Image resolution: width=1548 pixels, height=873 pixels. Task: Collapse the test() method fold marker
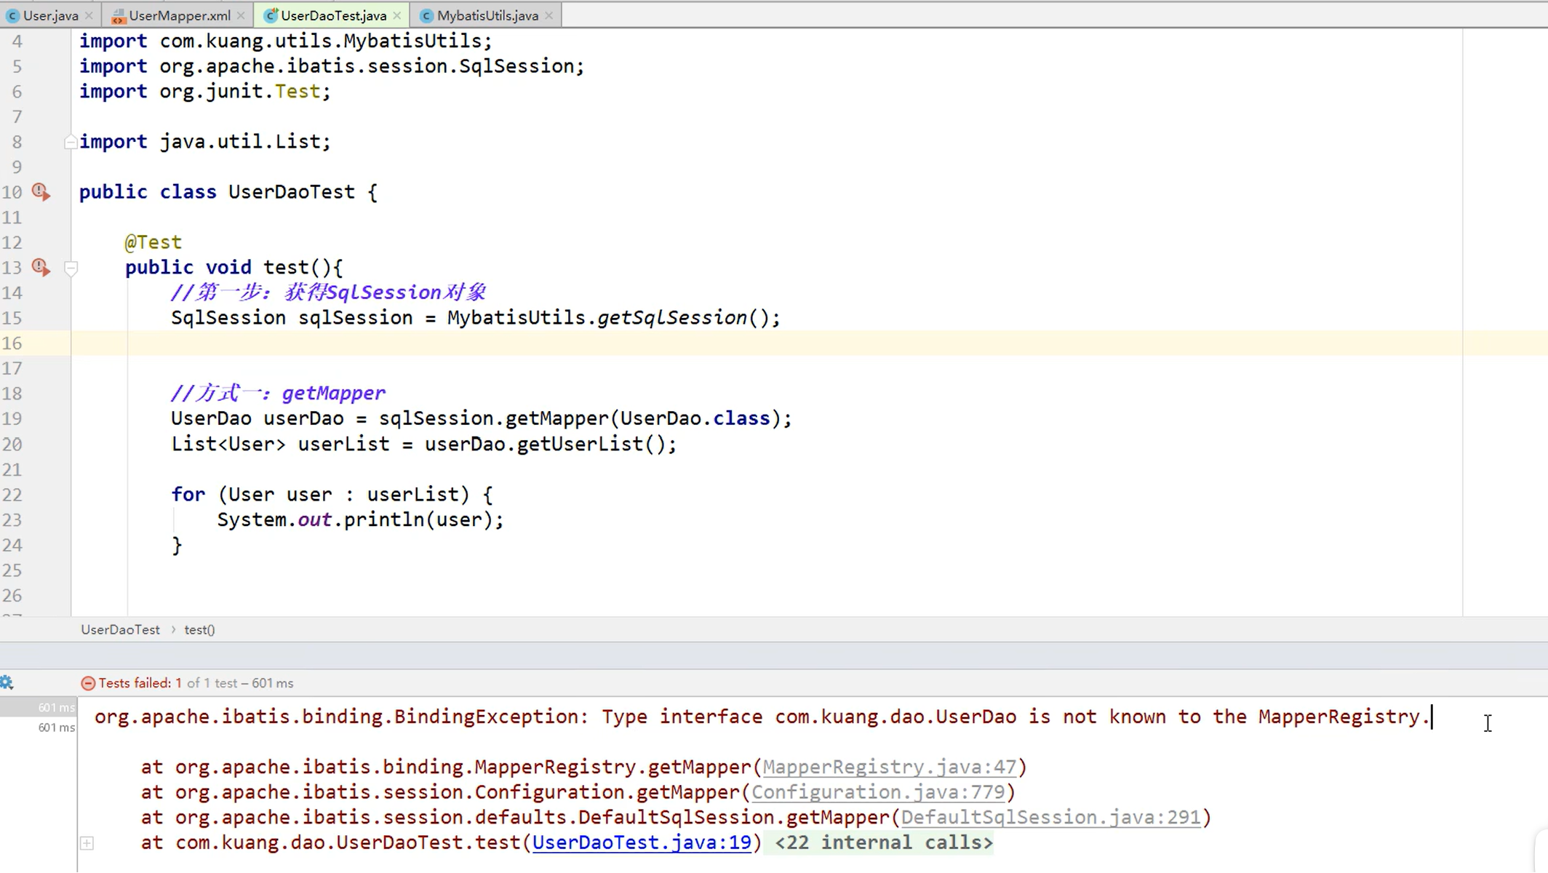[71, 268]
